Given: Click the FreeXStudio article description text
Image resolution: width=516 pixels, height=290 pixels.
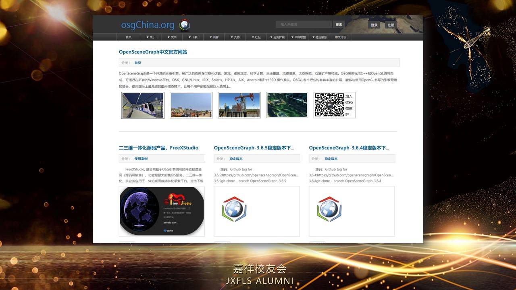Looking at the screenshot, I should 160,175.
